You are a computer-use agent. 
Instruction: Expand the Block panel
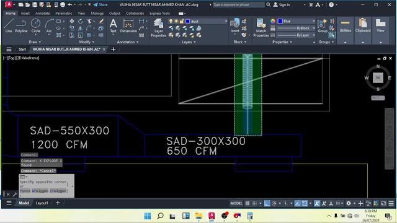click(x=240, y=42)
